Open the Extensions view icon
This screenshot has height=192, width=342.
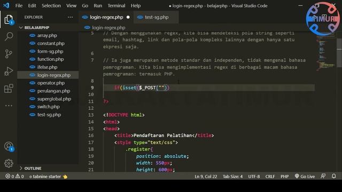click(9, 89)
